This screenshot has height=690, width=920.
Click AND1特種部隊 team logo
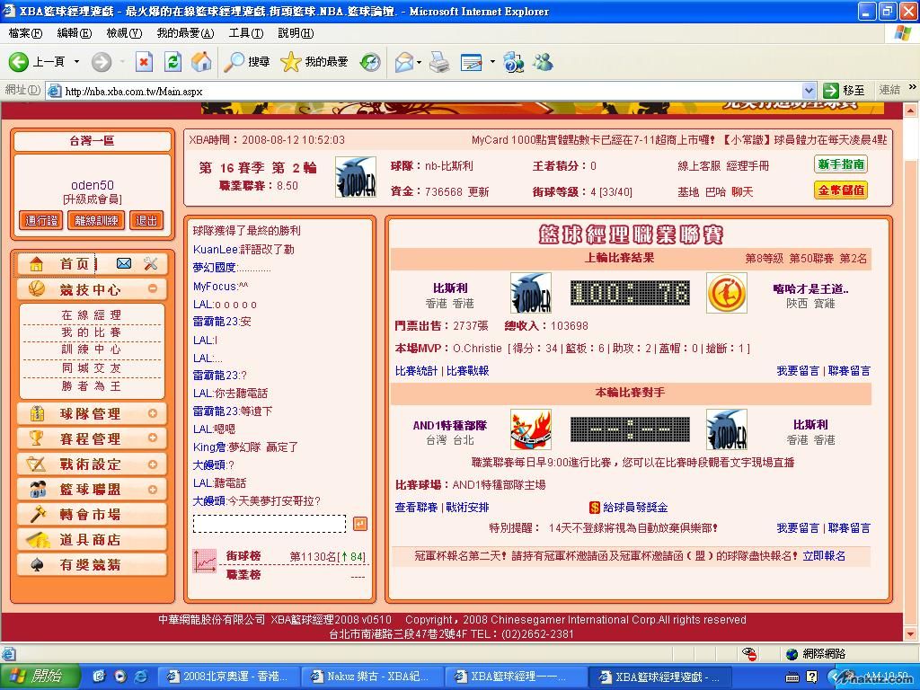[x=530, y=429]
